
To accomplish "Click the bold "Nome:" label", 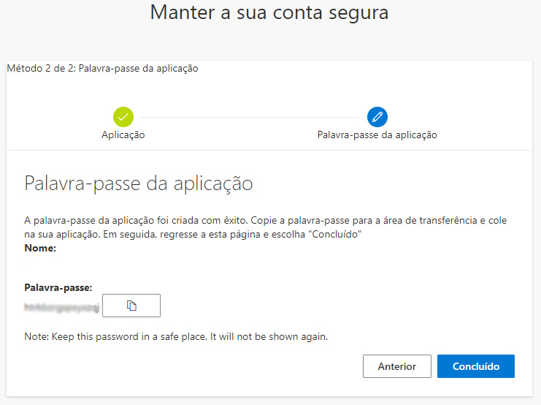I will pos(40,248).
